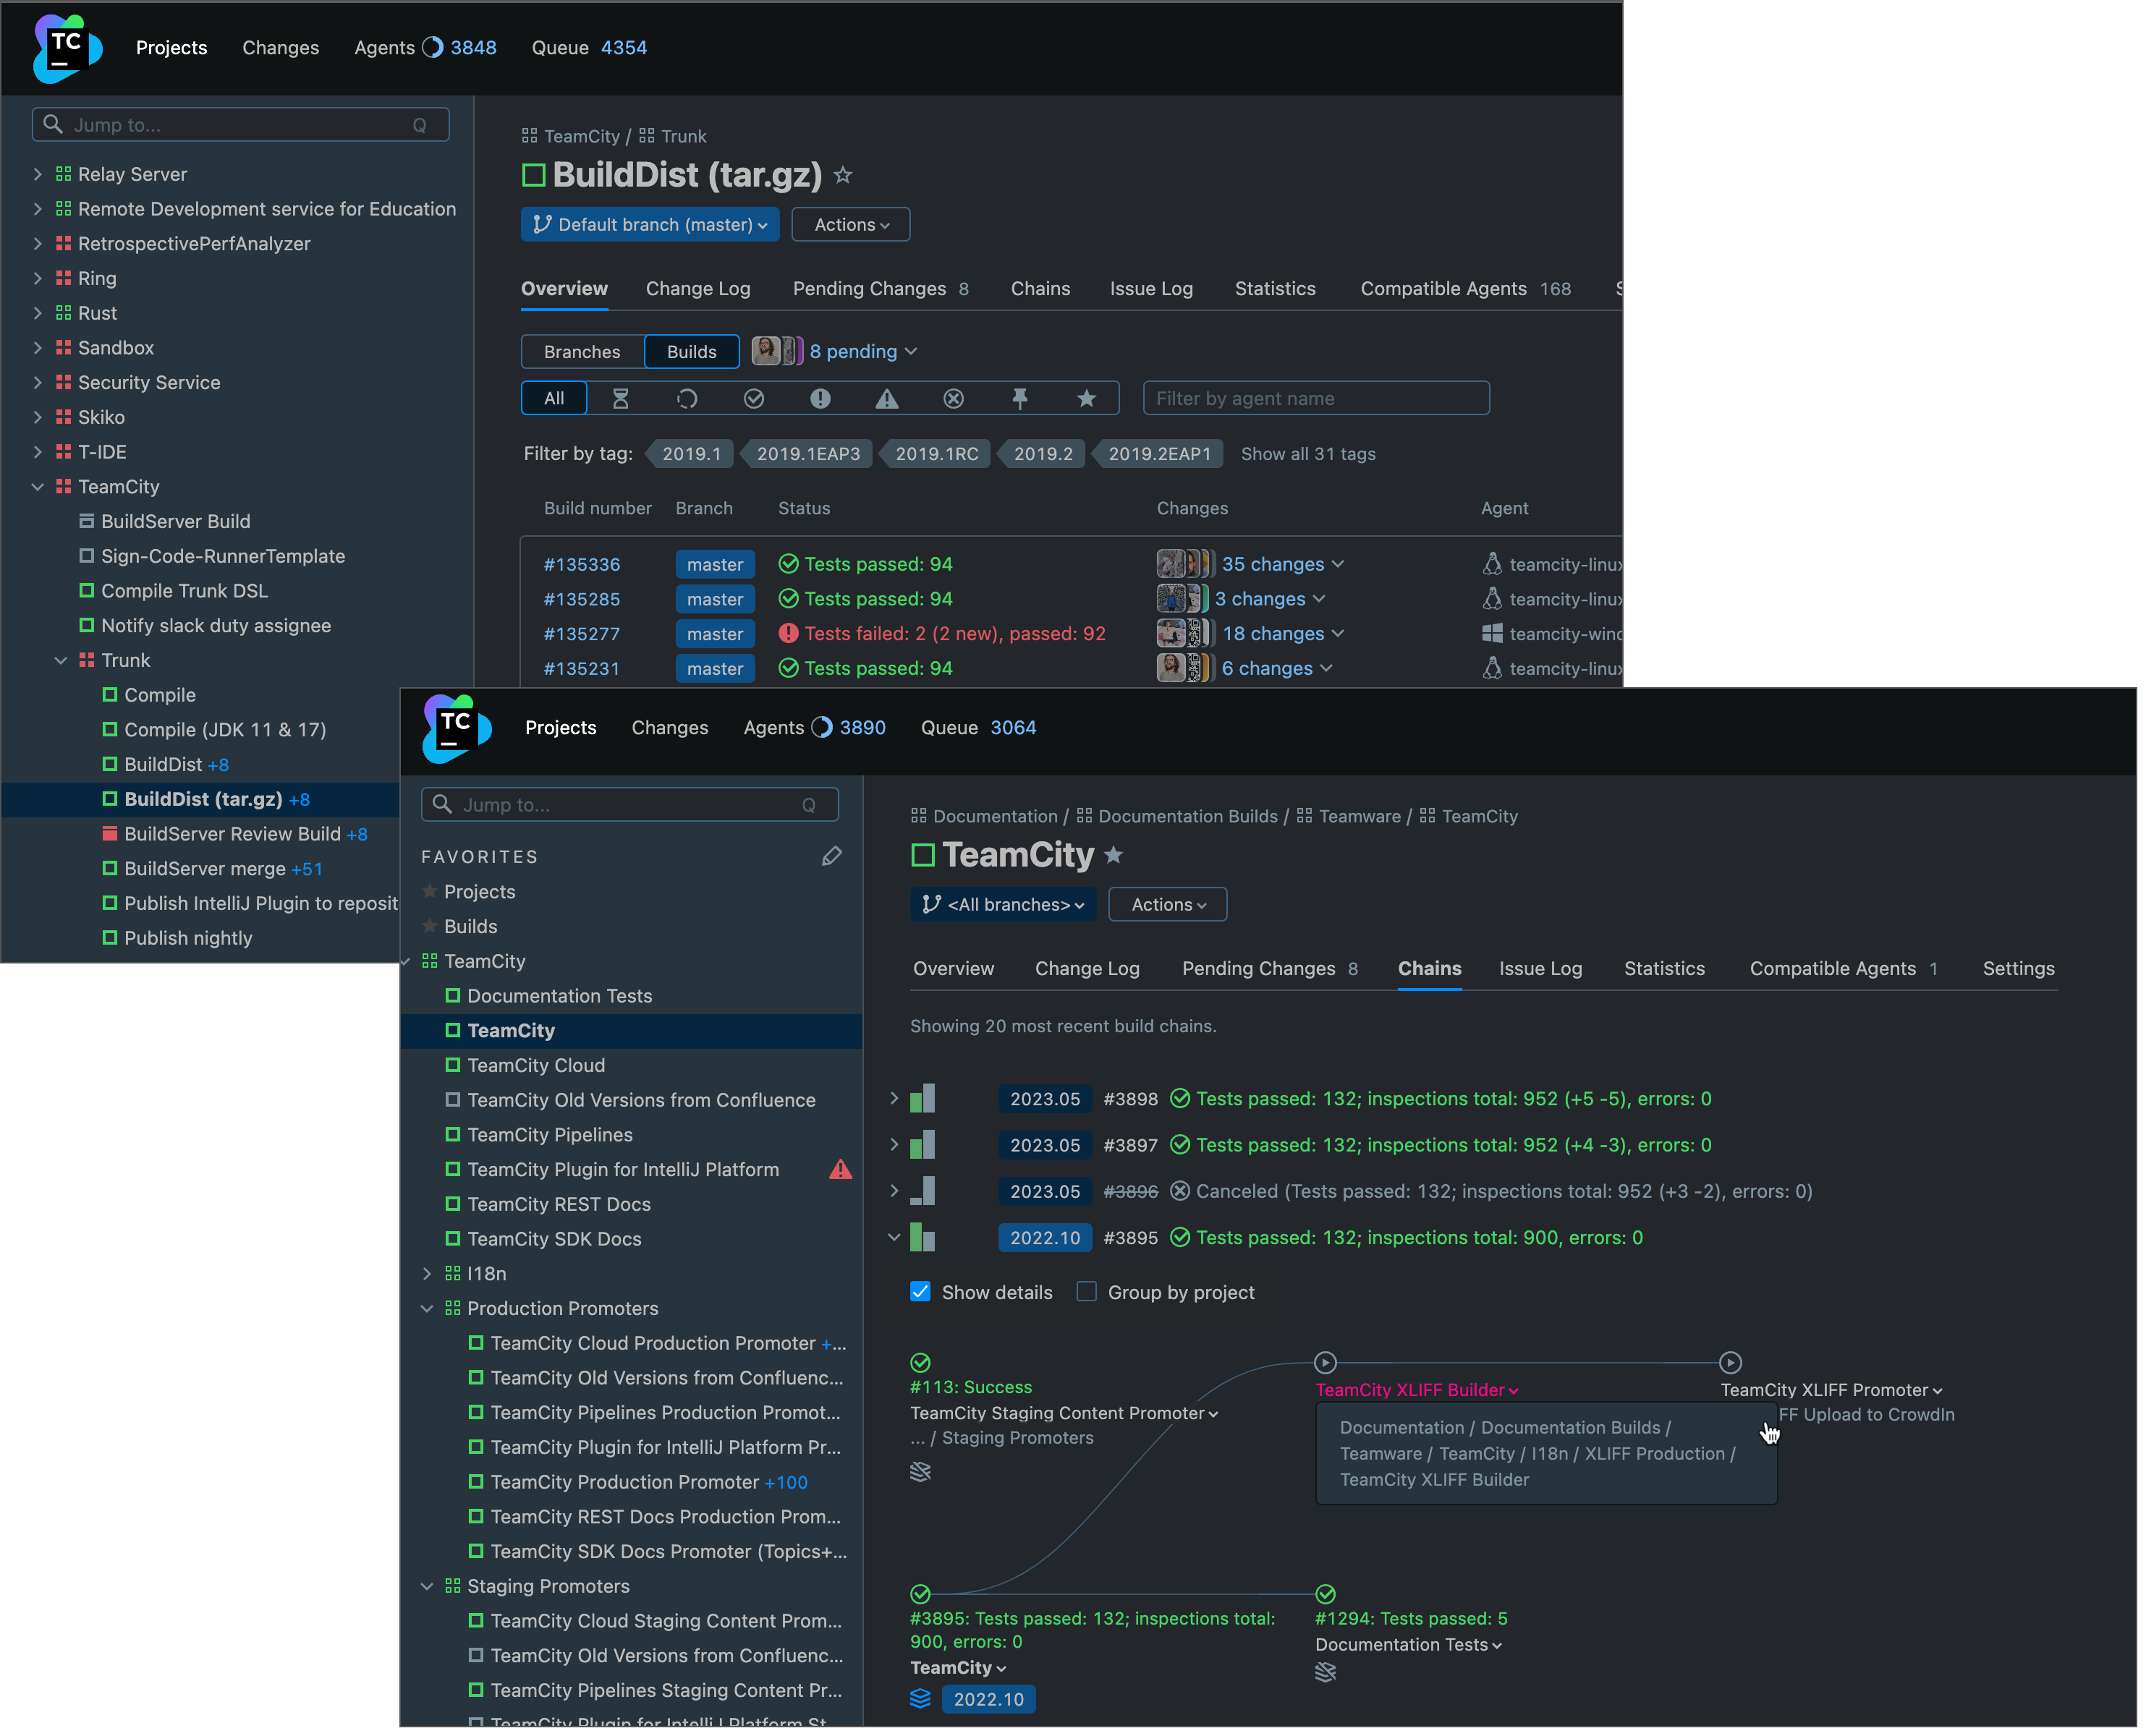Click the Show all 31 tags link
Screen dimensions: 2146x1736
click(x=1308, y=453)
